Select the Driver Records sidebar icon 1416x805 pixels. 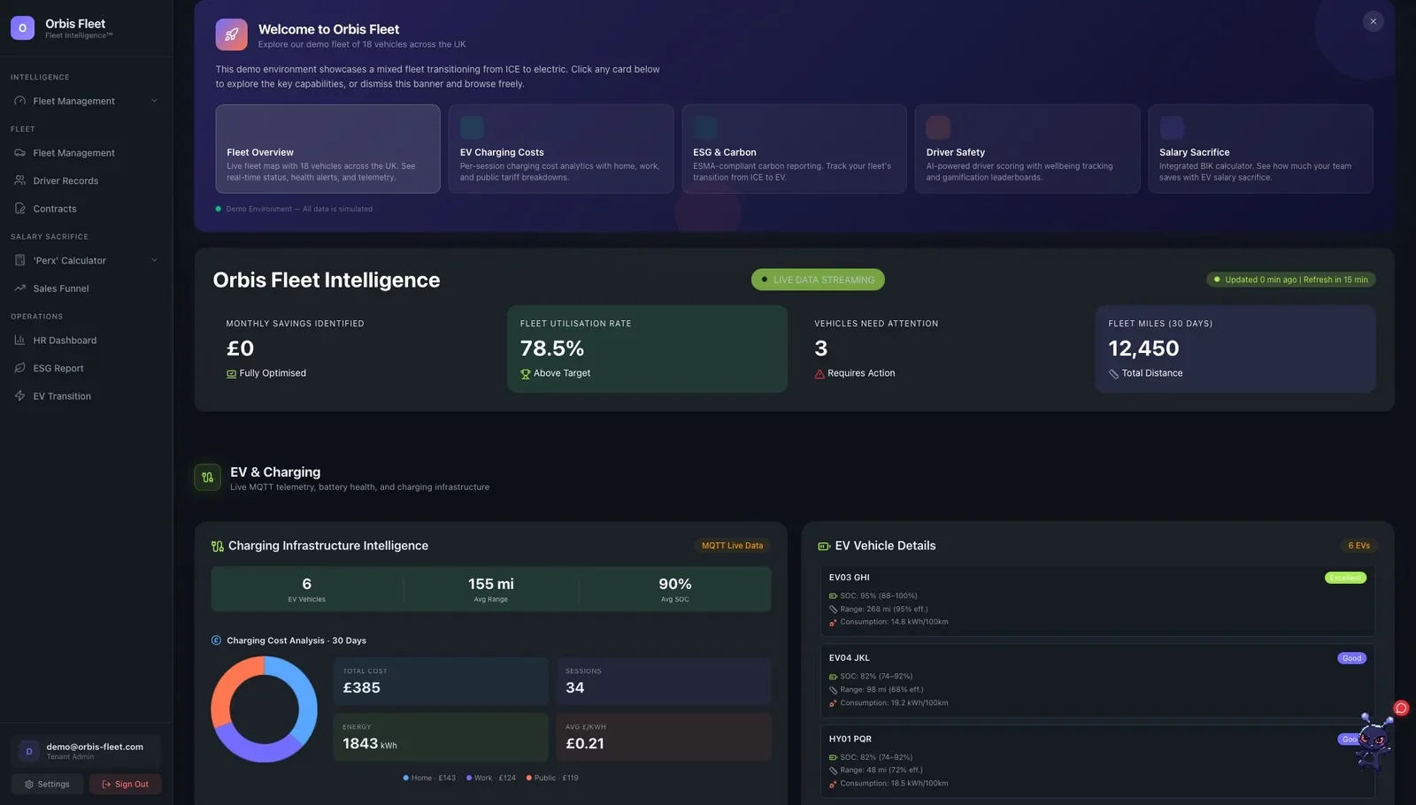(x=19, y=180)
